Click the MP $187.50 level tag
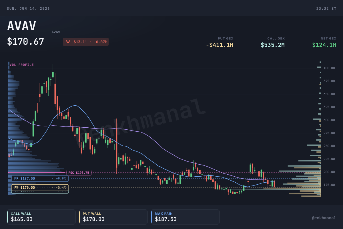 (40, 179)
